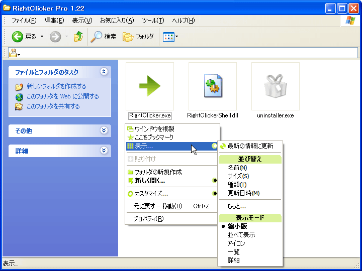Image resolution: width=362 pixels, height=271 pixels.
Task: Click the grey Forward arrow icon
Action: [x=55, y=37]
